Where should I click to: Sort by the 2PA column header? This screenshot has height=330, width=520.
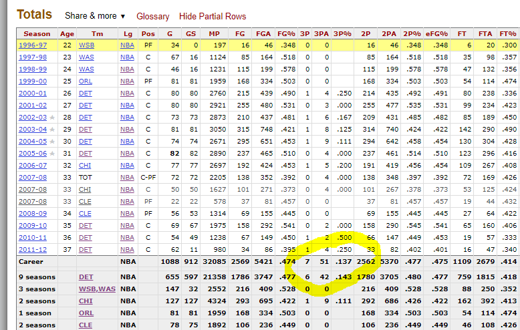pos(389,34)
